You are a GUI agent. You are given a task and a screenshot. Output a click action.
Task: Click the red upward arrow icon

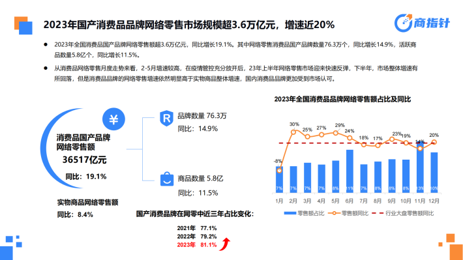click(225, 244)
